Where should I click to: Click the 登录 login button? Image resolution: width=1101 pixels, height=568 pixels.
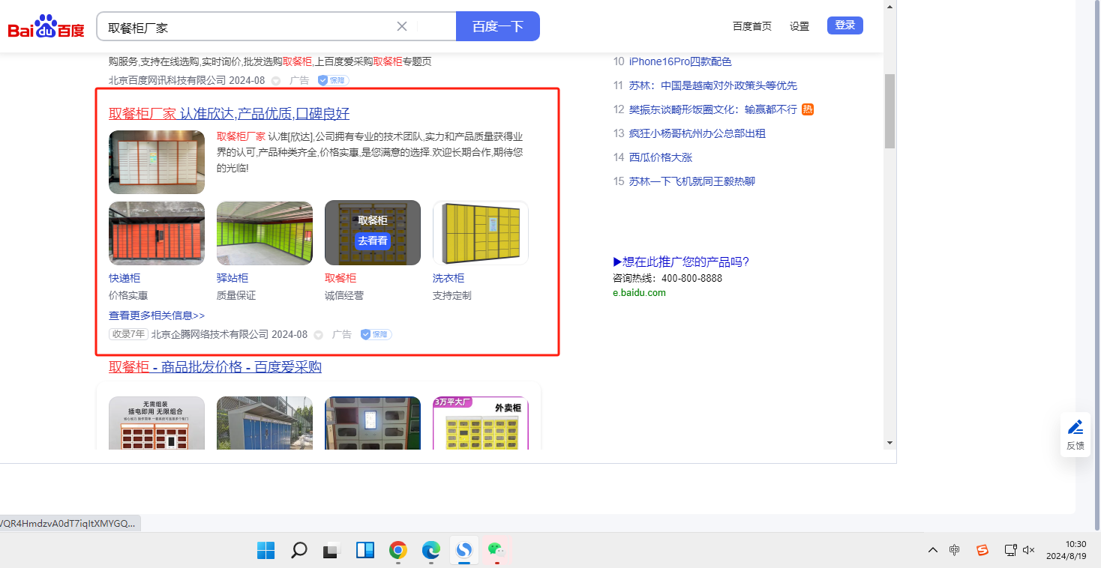coord(844,25)
